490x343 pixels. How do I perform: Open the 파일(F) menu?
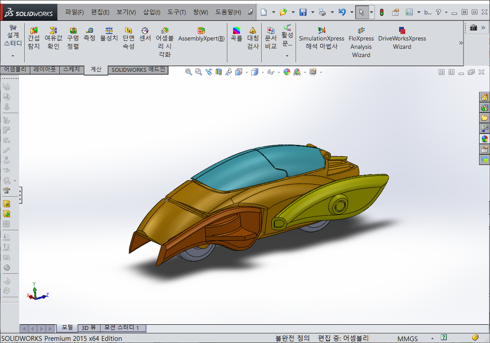pos(74,12)
